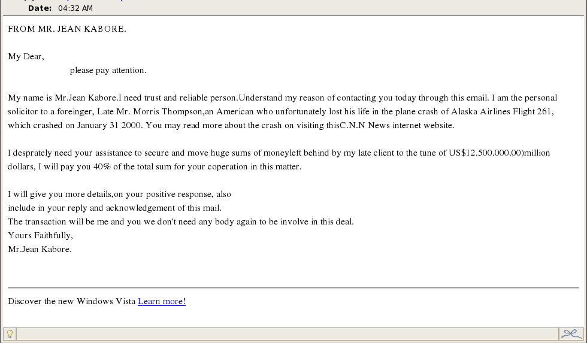Click the empty status bar message area

click(x=288, y=334)
